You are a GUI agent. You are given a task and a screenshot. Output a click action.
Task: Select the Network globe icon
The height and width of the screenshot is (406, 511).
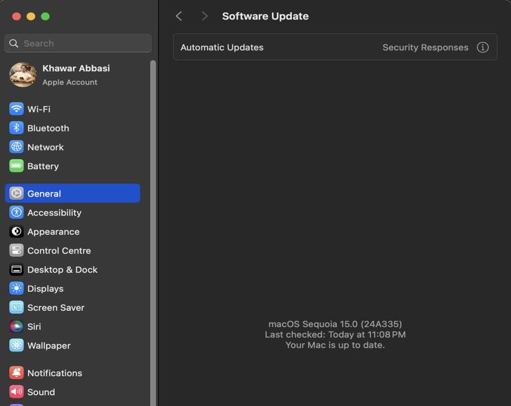pyautogui.click(x=17, y=147)
